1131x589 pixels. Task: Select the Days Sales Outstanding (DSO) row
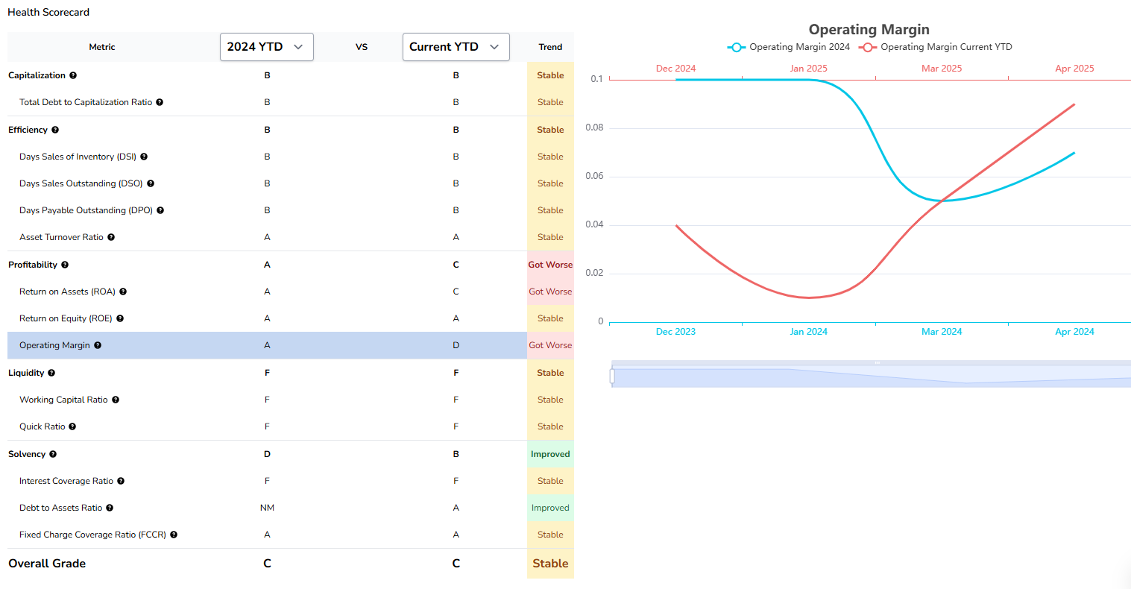point(291,183)
